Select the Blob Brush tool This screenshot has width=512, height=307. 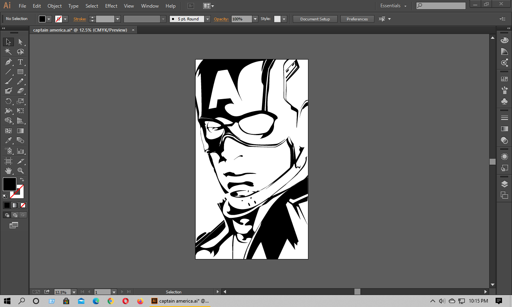pos(8,91)
